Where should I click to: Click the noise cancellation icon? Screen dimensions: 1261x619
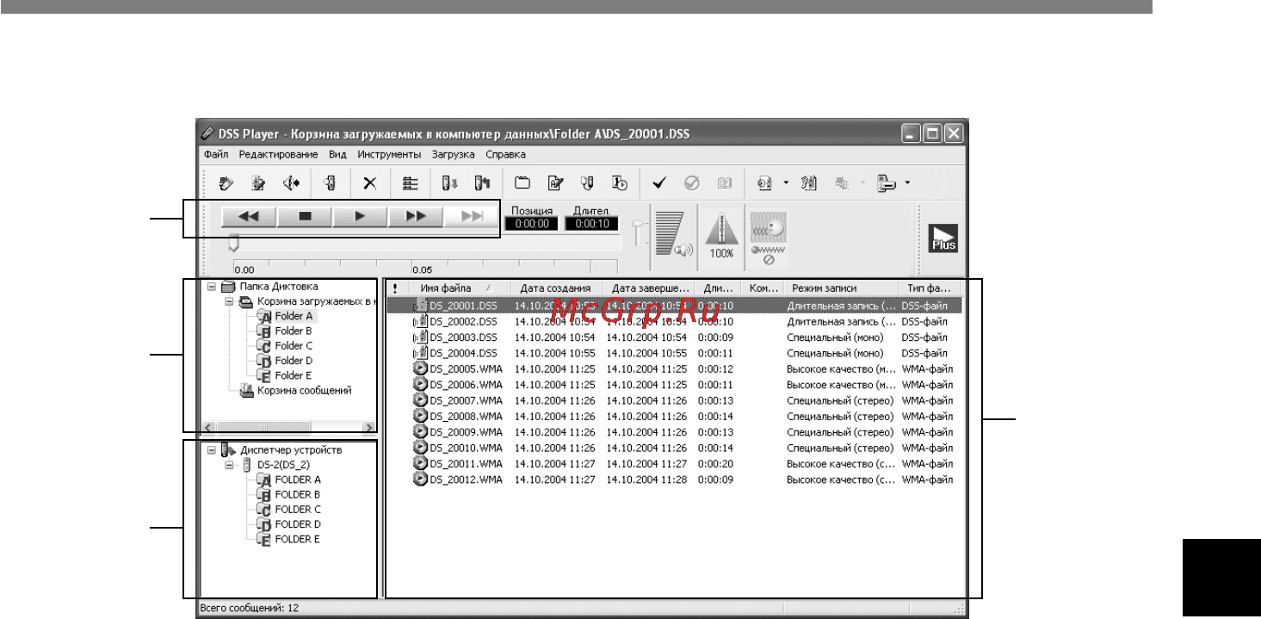[x=767, y=238]
